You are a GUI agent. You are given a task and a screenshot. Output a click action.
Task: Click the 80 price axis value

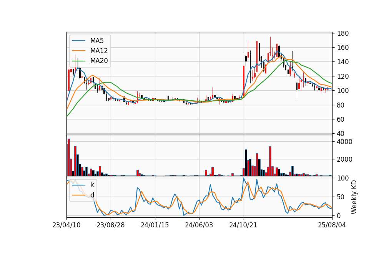pos(341,105)
